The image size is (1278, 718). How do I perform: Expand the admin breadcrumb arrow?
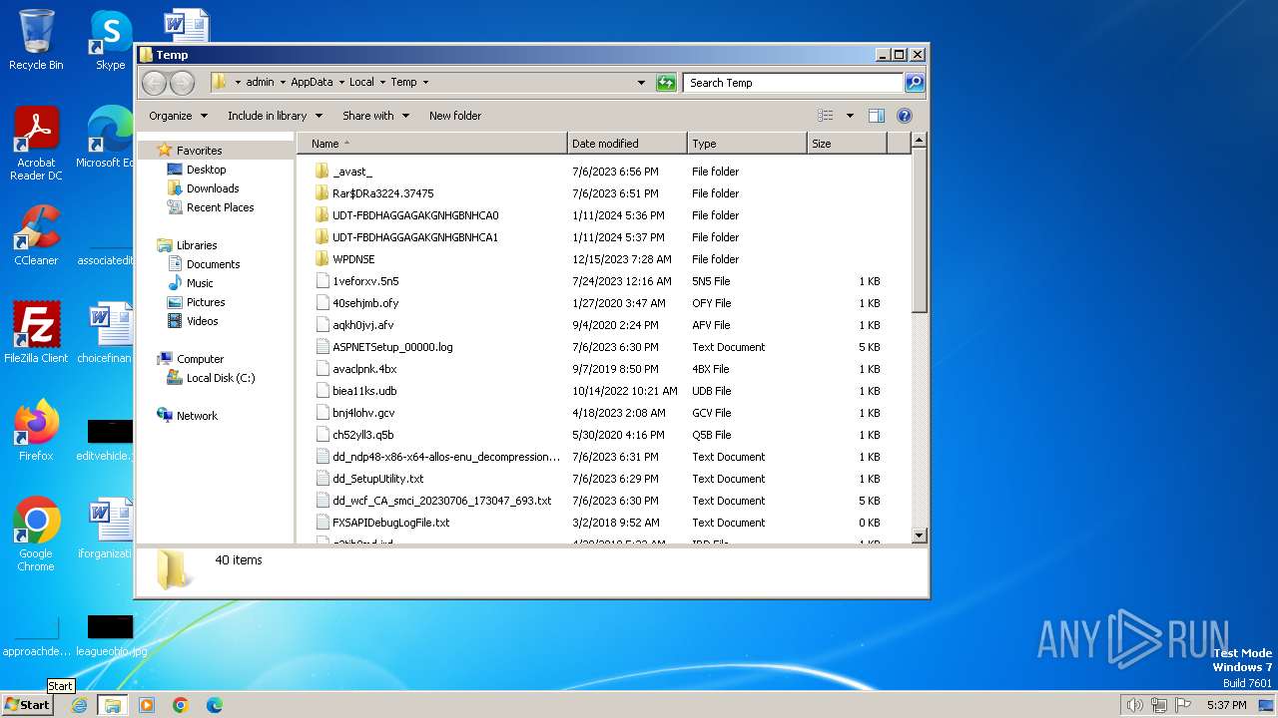click(x=283, y=83)
